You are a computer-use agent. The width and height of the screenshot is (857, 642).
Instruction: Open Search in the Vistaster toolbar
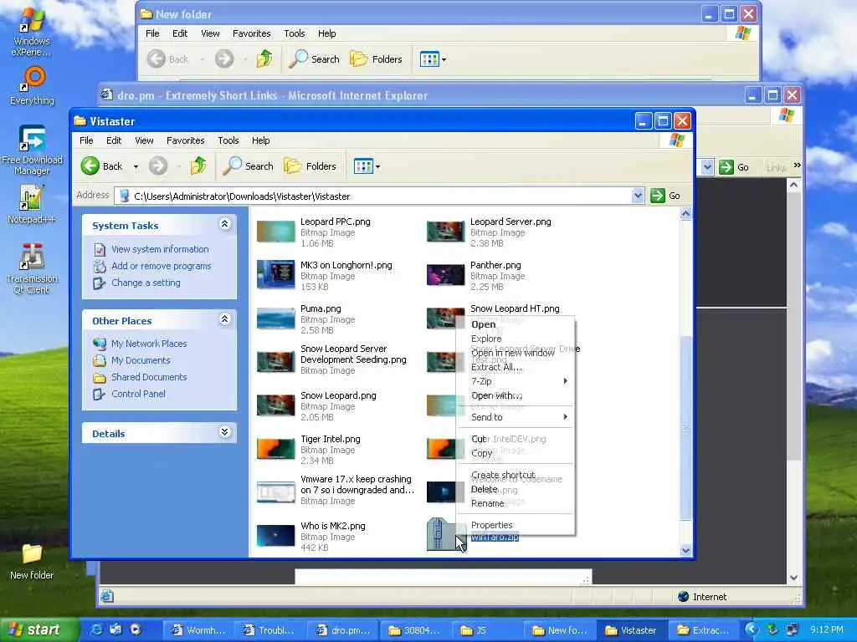pos(248,166)
